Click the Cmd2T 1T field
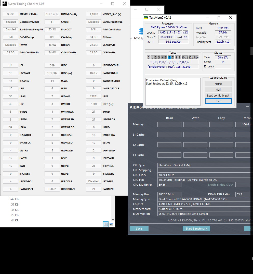253x274 pixels. pos(52,22)
